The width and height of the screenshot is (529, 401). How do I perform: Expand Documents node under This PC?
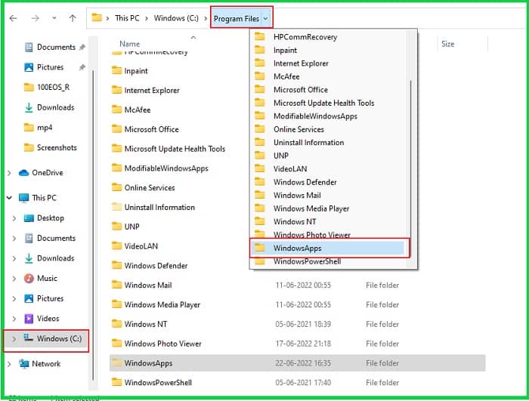point(14,239)
